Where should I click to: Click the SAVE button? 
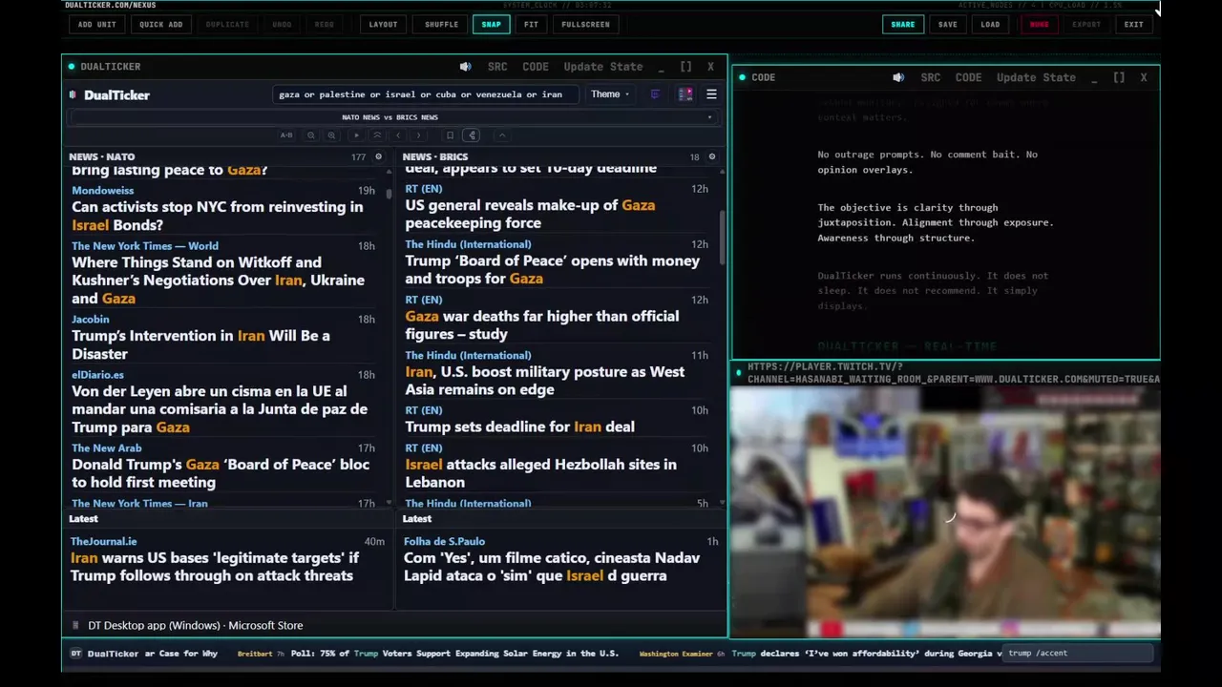tap(948, 24)
